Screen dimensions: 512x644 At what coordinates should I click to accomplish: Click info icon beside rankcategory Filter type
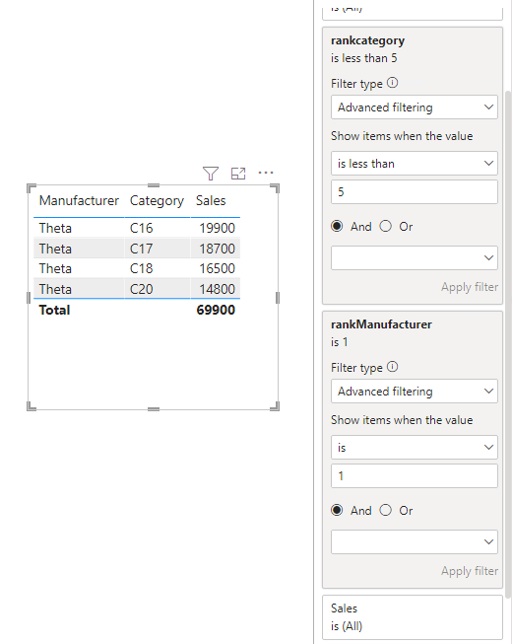(x=392, y=83)
